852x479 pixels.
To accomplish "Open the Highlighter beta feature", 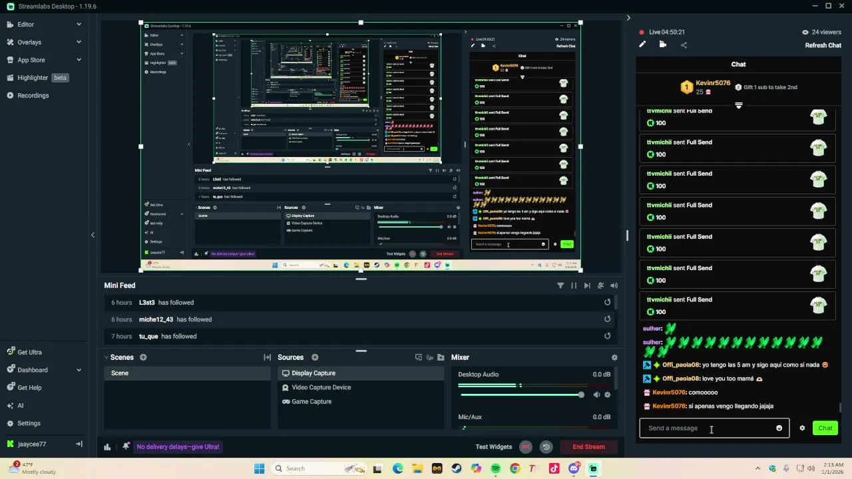I will coord(38,78).
